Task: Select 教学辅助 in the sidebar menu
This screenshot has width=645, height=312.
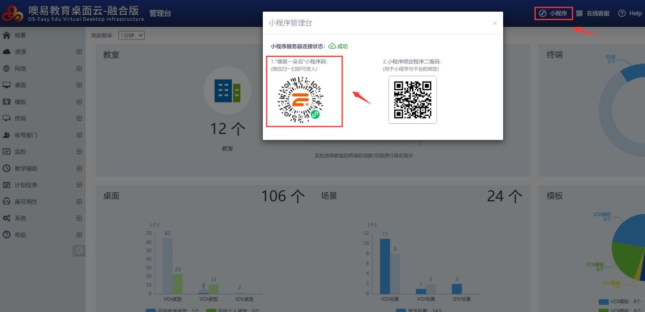Action: coord(25,168)
